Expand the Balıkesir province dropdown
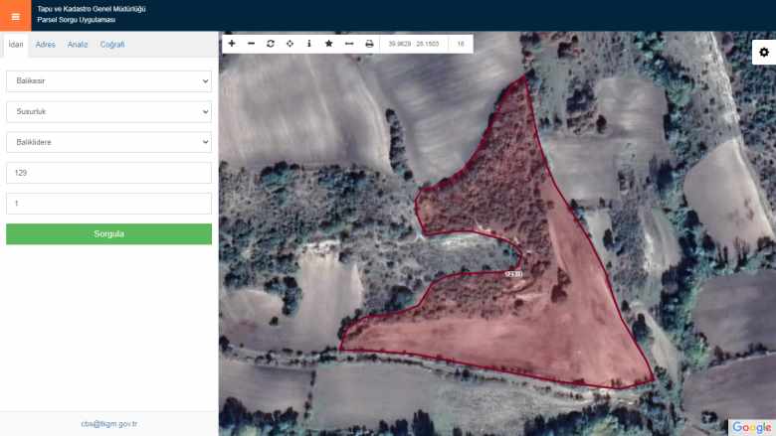The height and width of the screenshot is (436, 776). click(108, 80)
